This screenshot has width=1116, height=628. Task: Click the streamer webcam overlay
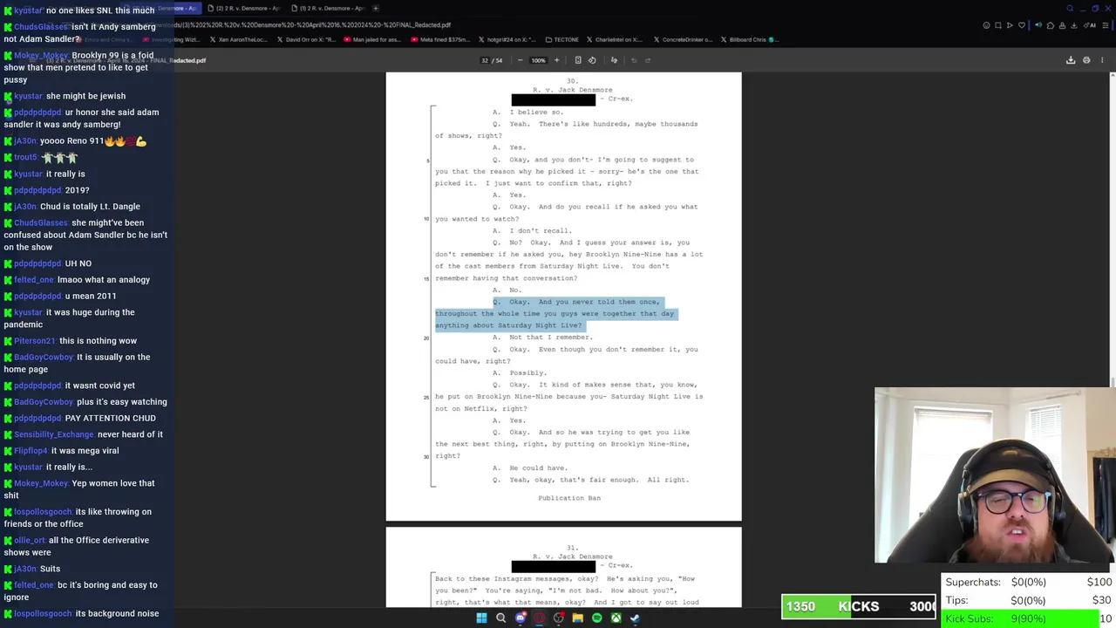pos(995,476)
